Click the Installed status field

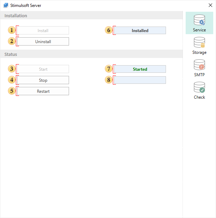click(x=140, y=30)
